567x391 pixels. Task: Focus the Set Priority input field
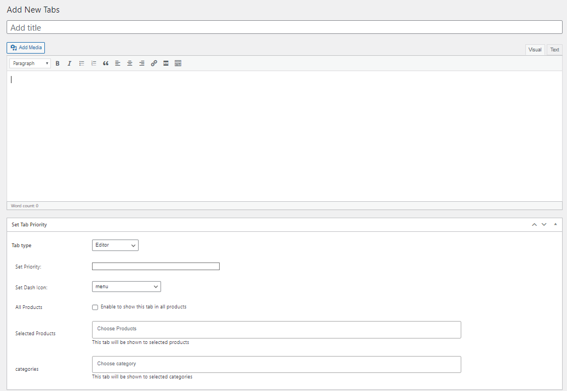tap(156, 266)
